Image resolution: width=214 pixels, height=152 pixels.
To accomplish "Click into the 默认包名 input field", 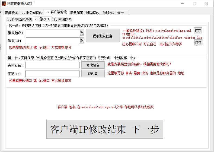I will pyautogui.click(x=53, y=33).
